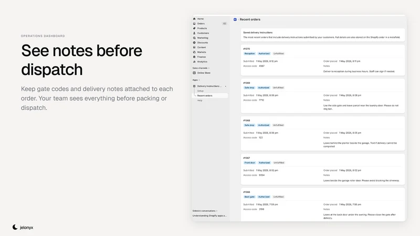Click the Online Store icon

pos(194,73)
